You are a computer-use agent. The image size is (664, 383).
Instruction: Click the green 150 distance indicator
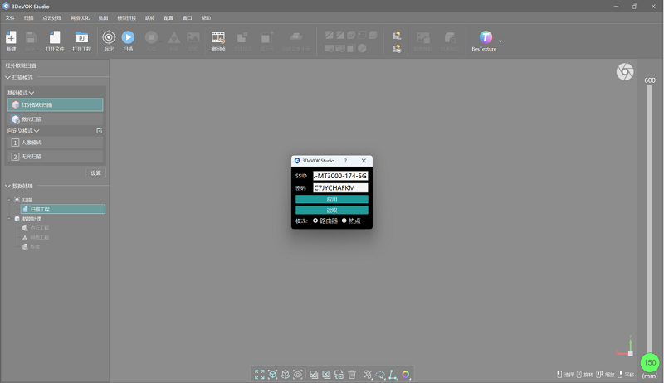pos(650,362)
